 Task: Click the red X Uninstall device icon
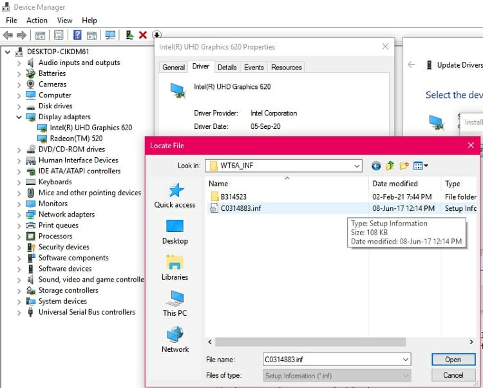(x=142, y=35)
